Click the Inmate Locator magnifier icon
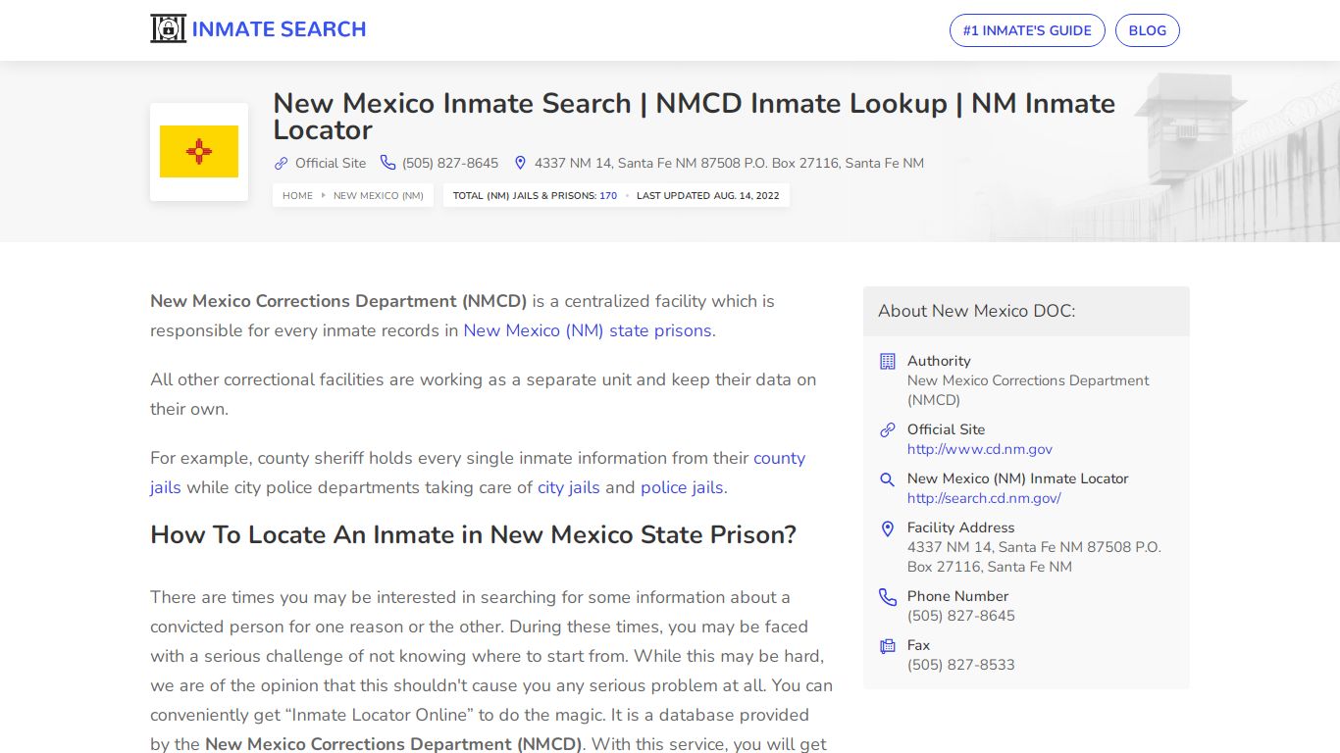The image size is (1340, 753). tap(888, 479)
